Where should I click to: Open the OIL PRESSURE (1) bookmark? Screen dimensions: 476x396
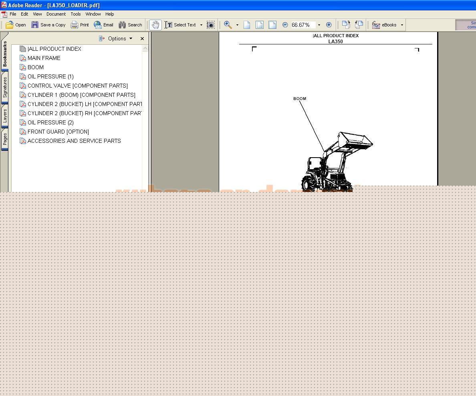click(51, 76)
